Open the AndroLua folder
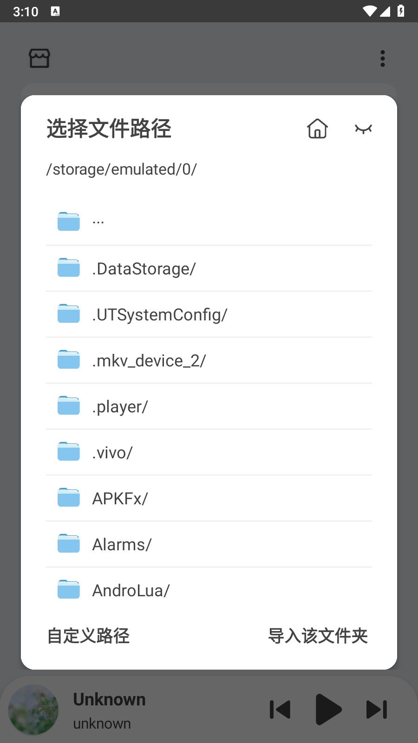The width and height of the screenshot is (418, 743). [x=209, y=590]
